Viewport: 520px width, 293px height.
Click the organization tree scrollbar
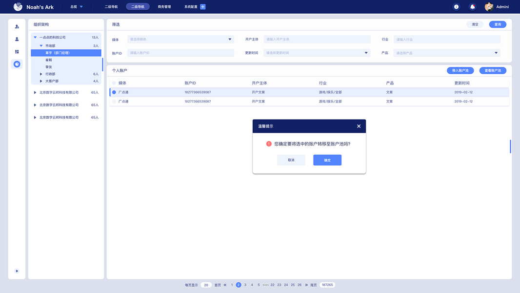tap(102, 65)
